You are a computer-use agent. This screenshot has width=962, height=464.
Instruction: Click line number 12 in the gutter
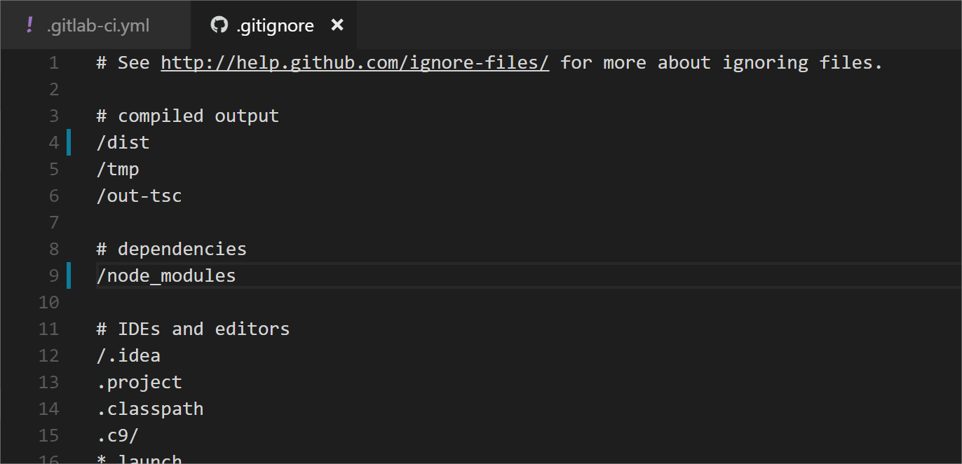click(49, 356)
